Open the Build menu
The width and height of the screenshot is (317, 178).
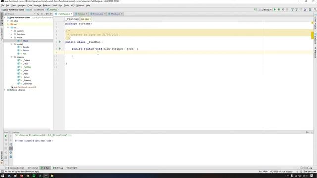54,5
